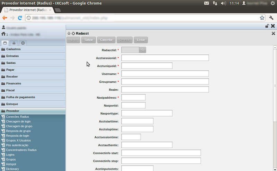Expand the Saidas folder
Screen dimensions: 277x171
tap(33, 63)
